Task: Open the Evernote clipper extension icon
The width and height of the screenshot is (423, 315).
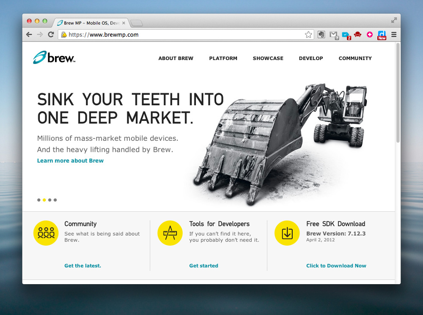Action: pyautogui.click(x=321, y=35)
